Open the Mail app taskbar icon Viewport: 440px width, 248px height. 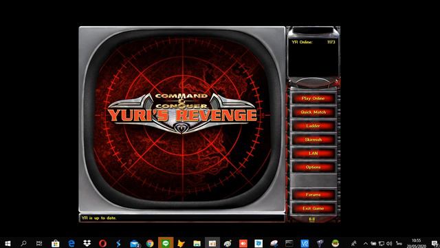pyautogui.click(x=135, y=243)
